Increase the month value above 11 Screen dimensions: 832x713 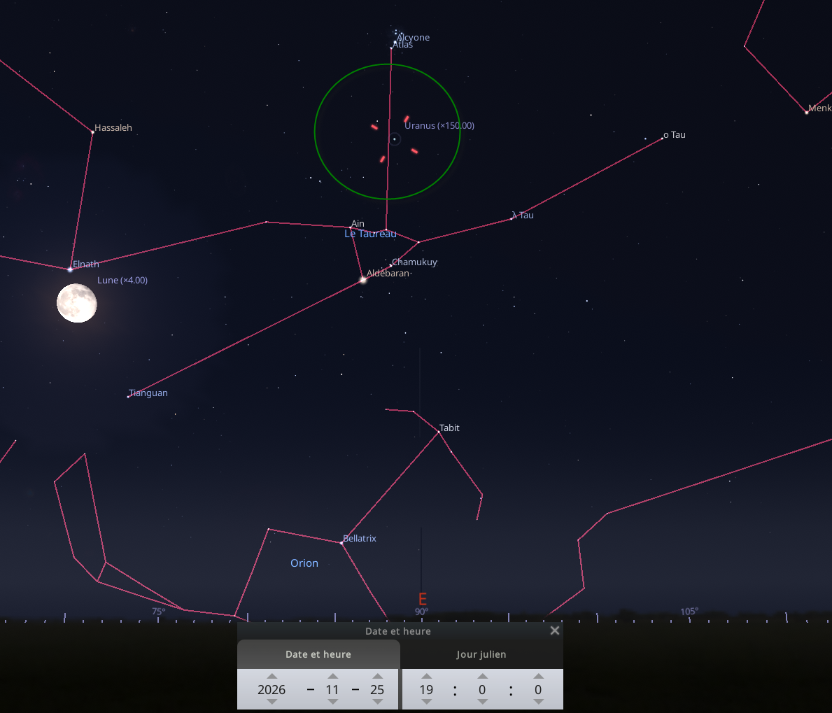point(332,677)
